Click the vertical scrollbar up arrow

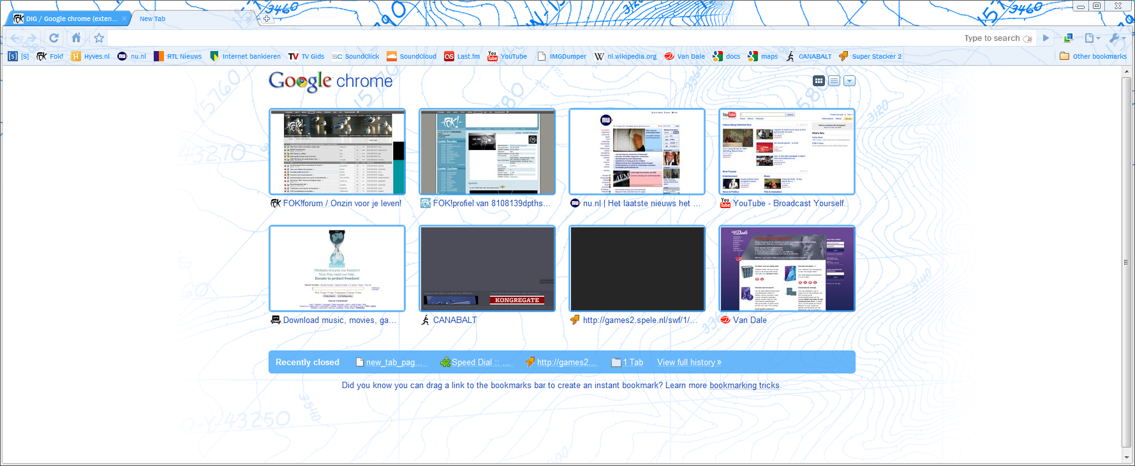click(x=1126, y=72)
